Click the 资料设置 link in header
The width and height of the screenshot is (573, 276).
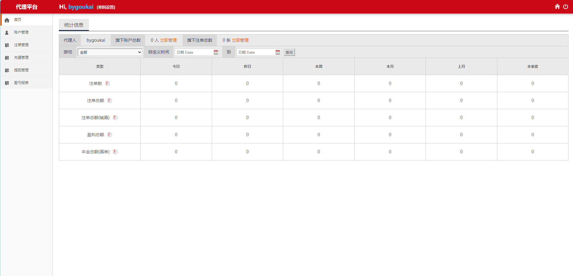(x=106, y=7)
